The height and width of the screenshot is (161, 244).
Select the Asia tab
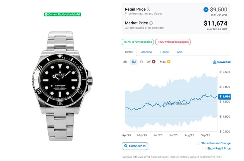[x=179, y=52]
